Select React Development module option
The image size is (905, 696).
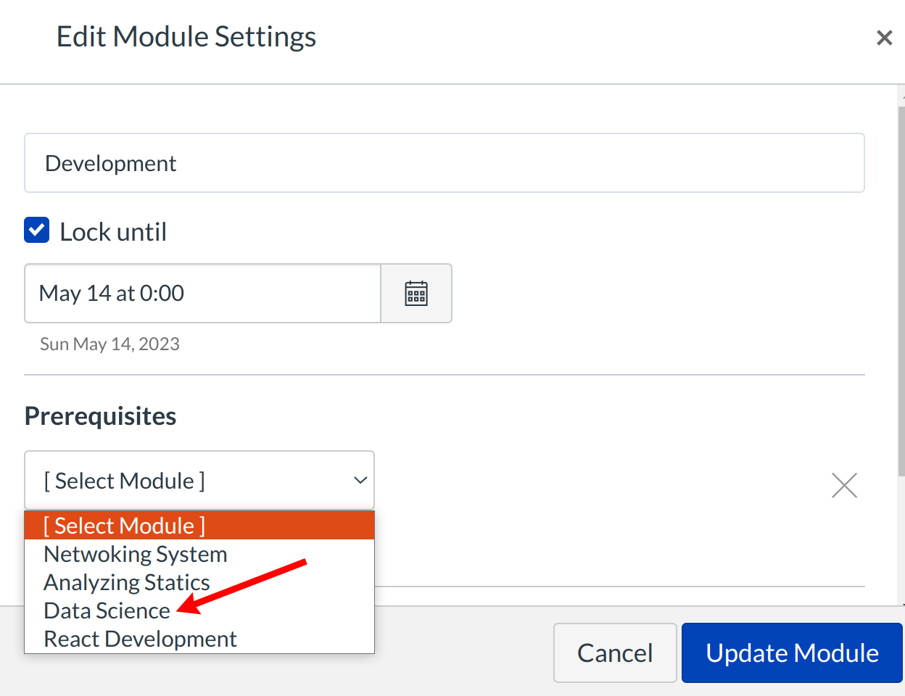pyautogui.click(x=140, y=639)
